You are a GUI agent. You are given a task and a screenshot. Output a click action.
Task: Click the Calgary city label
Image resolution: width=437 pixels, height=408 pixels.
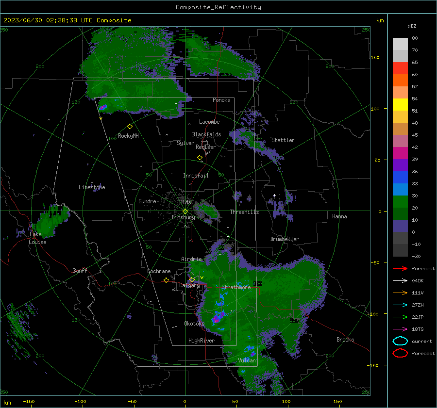pyautogui.click(x=189, y=285)
